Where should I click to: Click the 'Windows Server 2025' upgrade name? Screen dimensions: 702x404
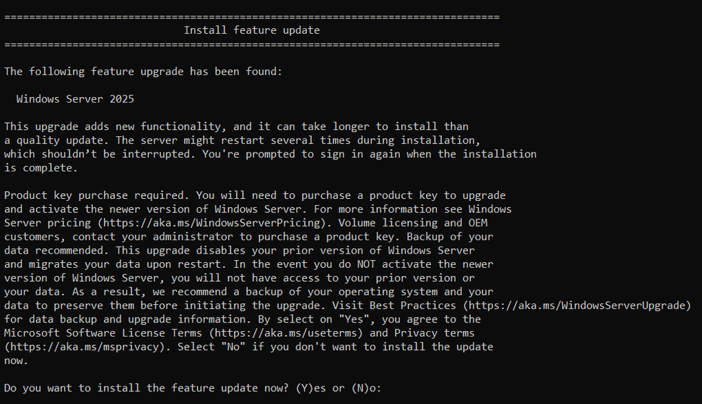(x=75, y=99)
